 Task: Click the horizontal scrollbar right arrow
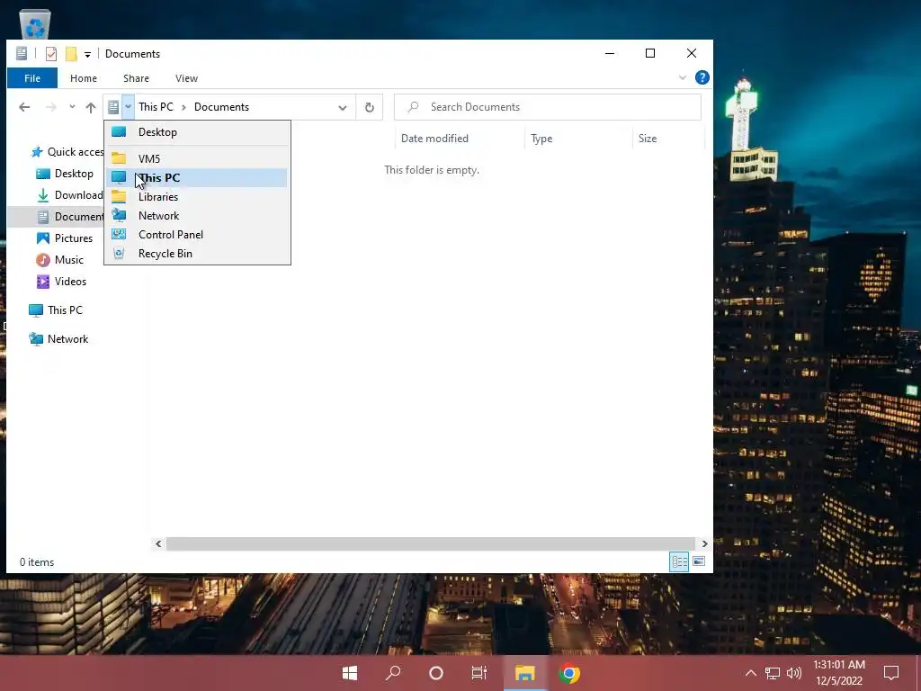[x=704, y=544]
